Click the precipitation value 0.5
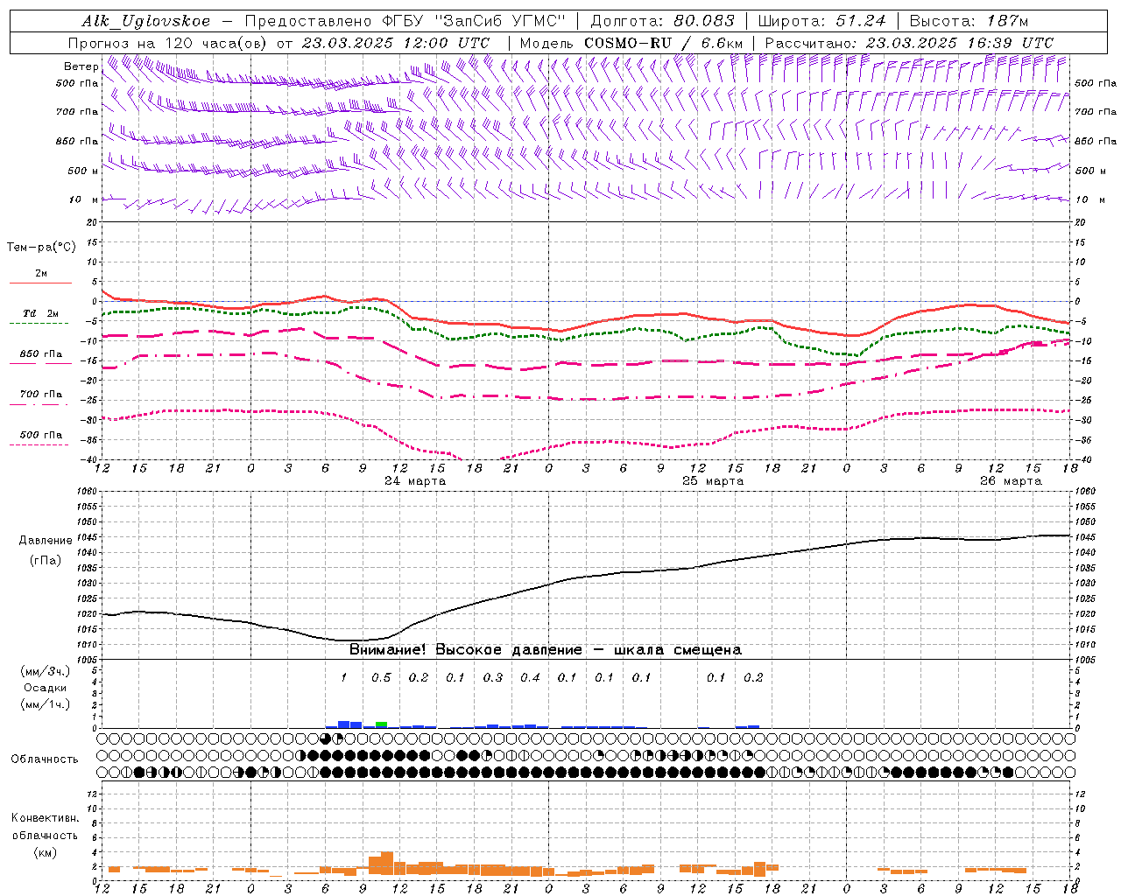Image resolution: width=1121 pixels, height=896 pixels. (x=381, y=677)
